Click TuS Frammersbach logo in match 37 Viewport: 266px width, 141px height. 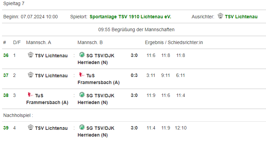coord(82,75)
